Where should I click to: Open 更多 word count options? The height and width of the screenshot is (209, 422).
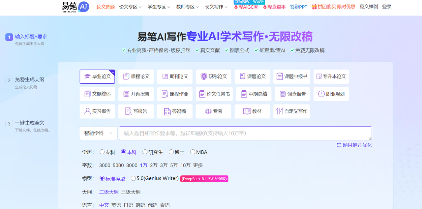[198, 165]
